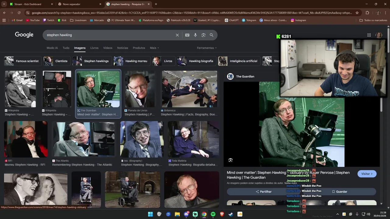The width and height of the screenshot is (390, 219).
Task: Open the Twitch bookmark
Action: [x=48, y=20]
